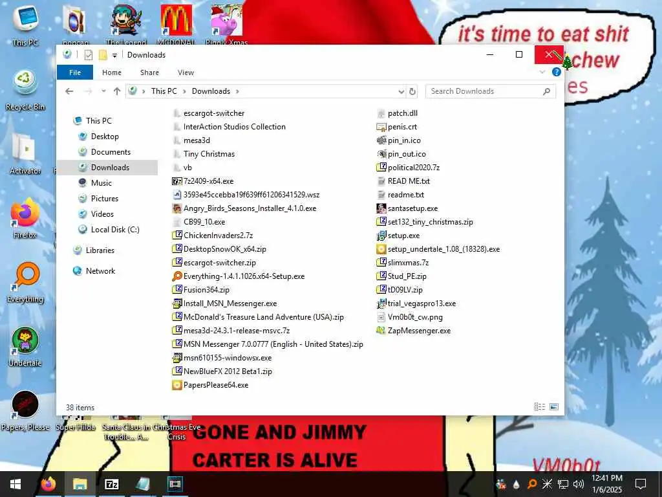Switch to details view layout

540,407
